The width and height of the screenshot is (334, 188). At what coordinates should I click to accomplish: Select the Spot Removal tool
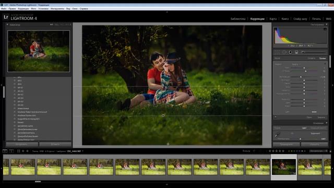point(284,52)
